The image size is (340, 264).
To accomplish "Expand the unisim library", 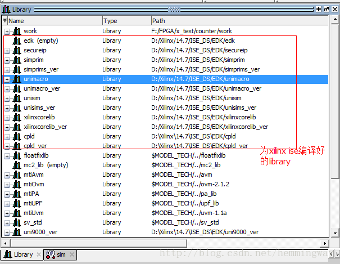I will (x=7, y=99).
